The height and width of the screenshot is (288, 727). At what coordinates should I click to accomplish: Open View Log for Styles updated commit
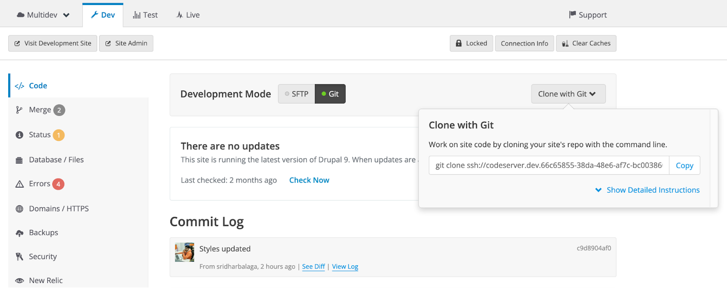345,267
